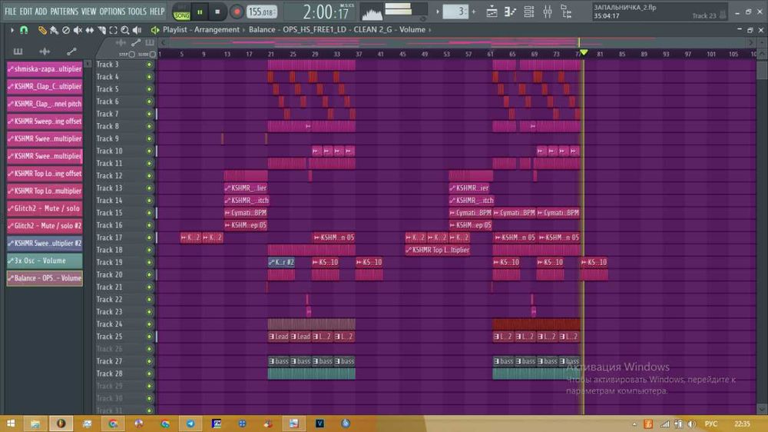The image size is (768, 432).
Task: Click the waveform icon above track headers
Action: (121, 44)
